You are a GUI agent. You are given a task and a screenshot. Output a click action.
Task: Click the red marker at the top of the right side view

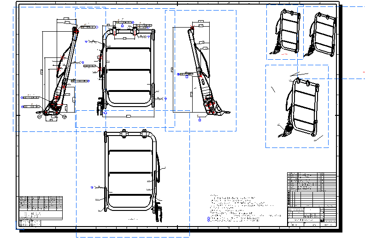[192, 28]
